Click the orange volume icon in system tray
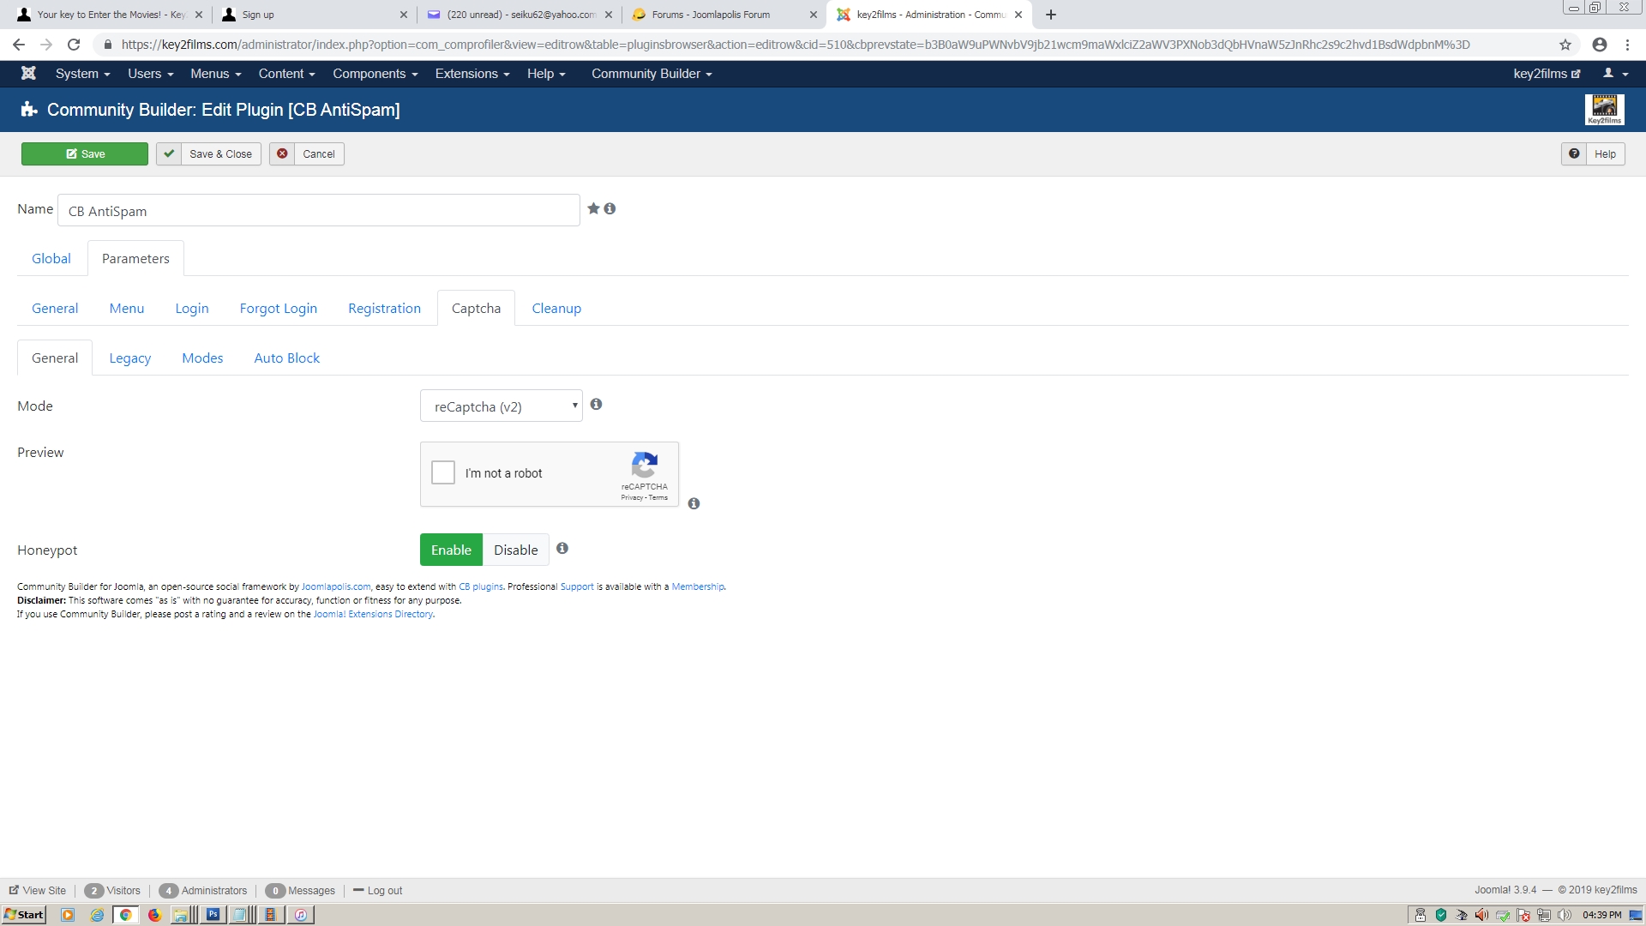The height and width of the screenshot is (926, 1646). pos(1481,915)
